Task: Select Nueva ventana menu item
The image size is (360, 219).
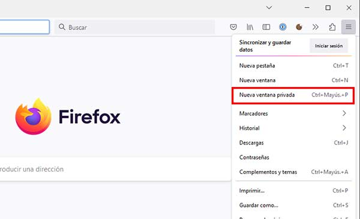Action: (x=293, y=80)
